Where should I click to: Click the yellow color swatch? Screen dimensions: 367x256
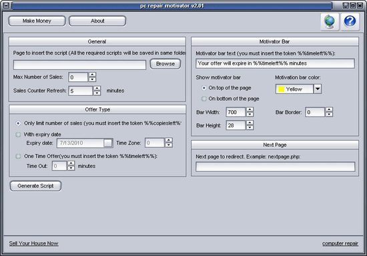281,89
